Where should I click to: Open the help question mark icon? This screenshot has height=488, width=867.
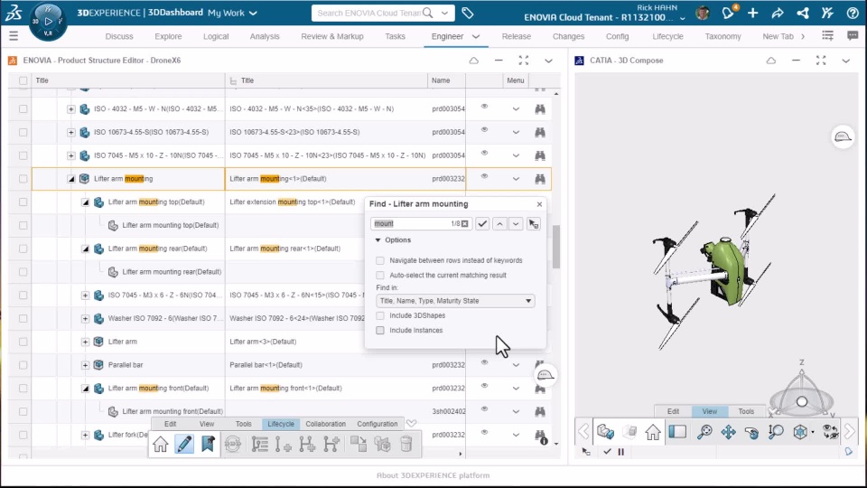(852, 13)
